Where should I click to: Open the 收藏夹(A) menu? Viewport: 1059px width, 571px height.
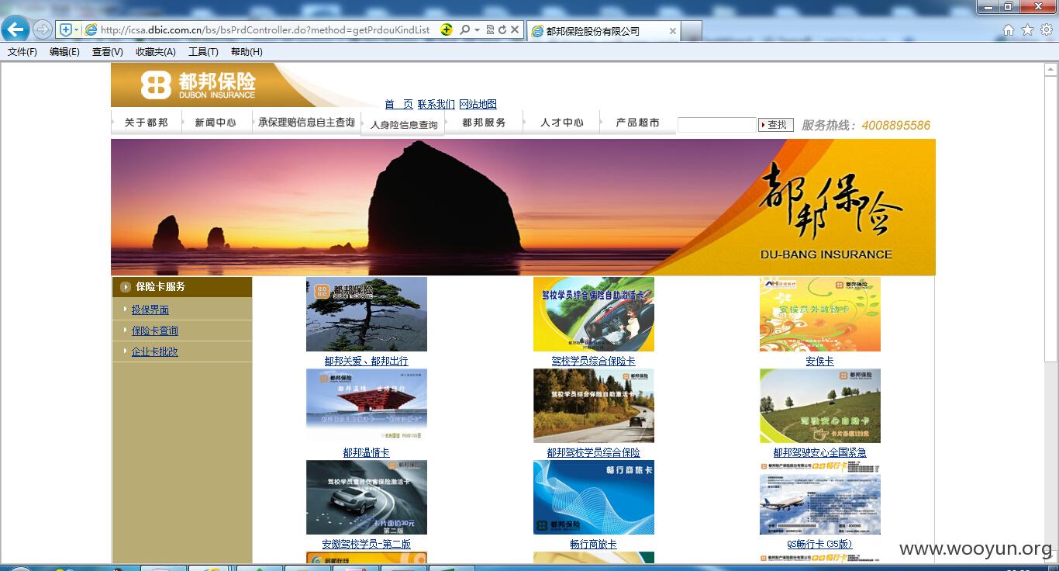(x=155, y=52)
